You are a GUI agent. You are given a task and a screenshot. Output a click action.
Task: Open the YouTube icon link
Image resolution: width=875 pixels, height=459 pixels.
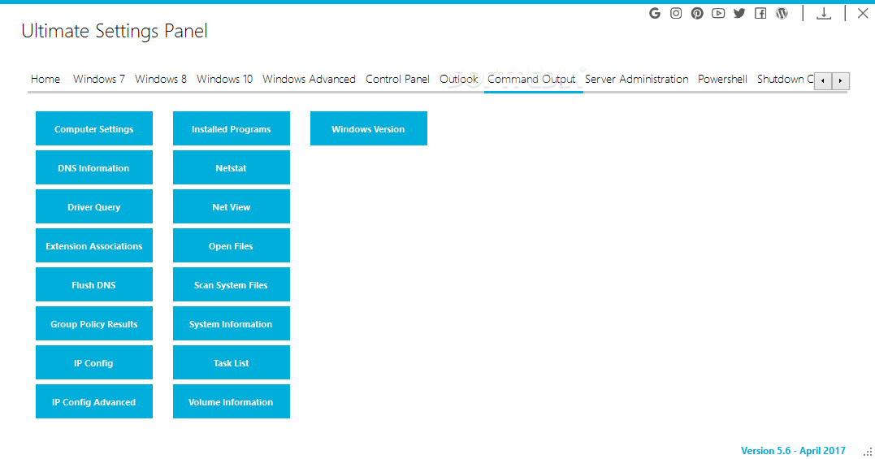(x=718, y=13)
